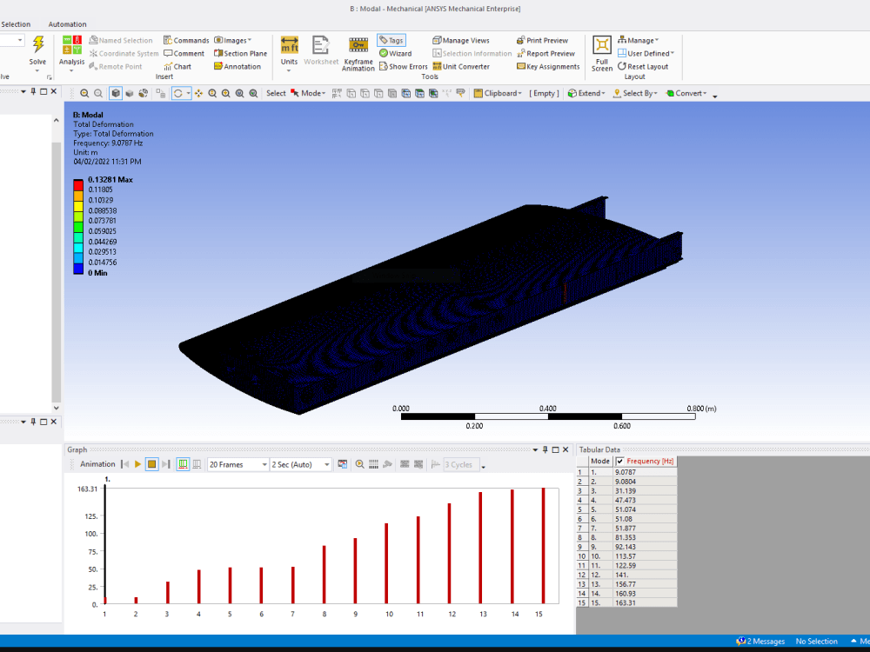Click Print Preview
Viewport: 870px width, 652px height.
pyautogui.click(x=542, y=41)
